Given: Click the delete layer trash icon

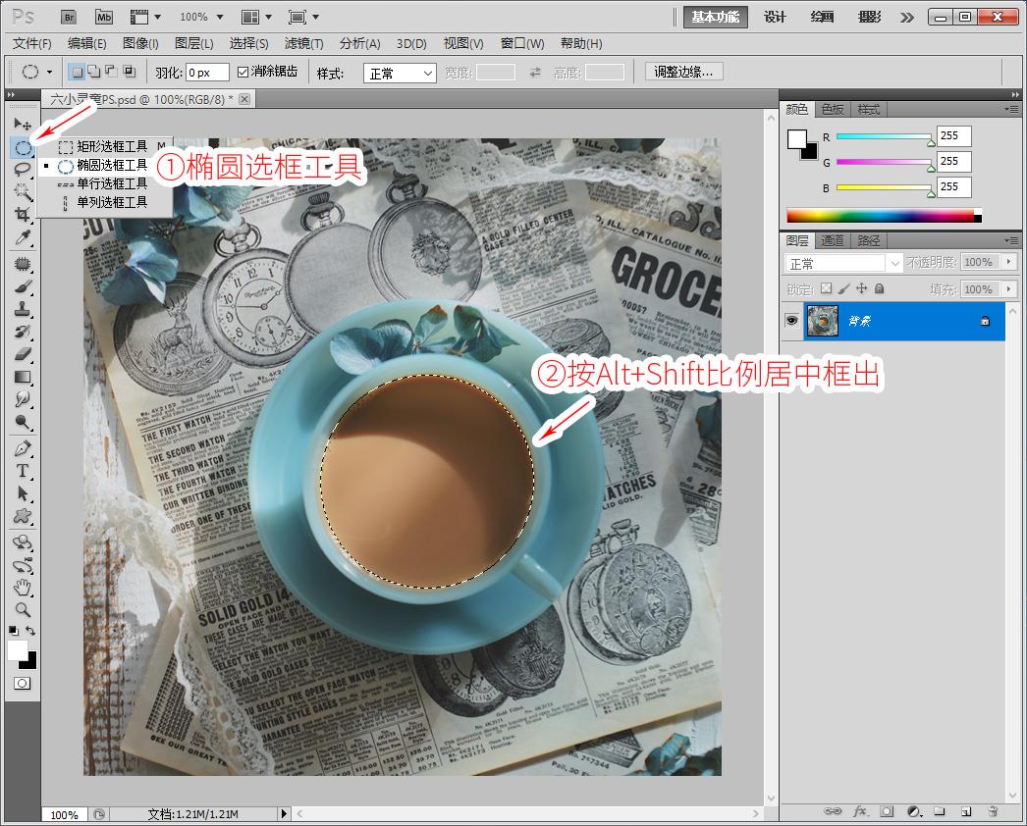Looking at the screenshot, I should click(x=992, y=812).
